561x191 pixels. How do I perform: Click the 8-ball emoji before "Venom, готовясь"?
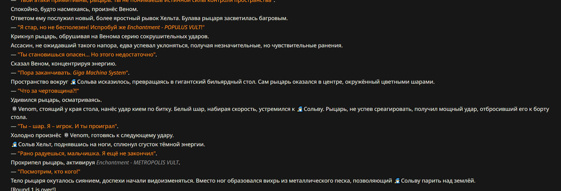tap(66, 135)
